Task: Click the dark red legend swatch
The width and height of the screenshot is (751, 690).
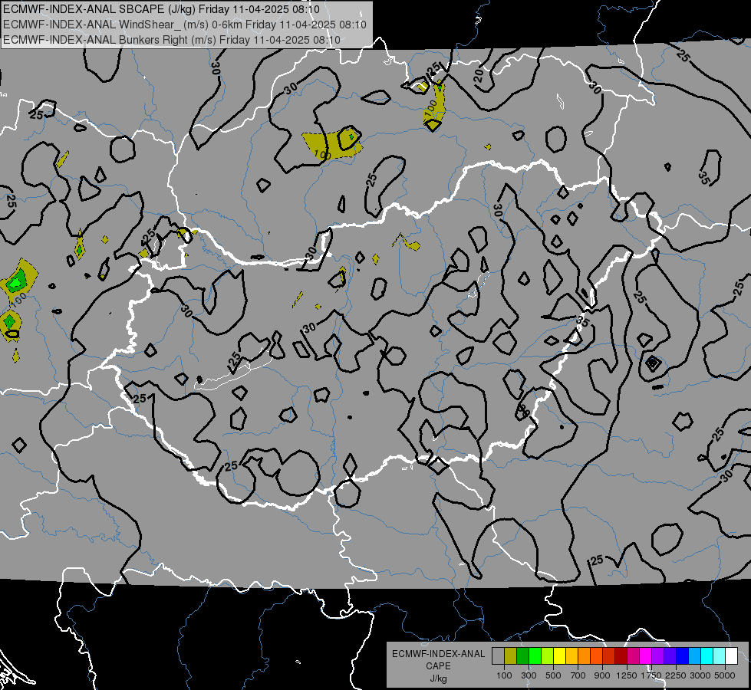Action: tap(621, 656)
